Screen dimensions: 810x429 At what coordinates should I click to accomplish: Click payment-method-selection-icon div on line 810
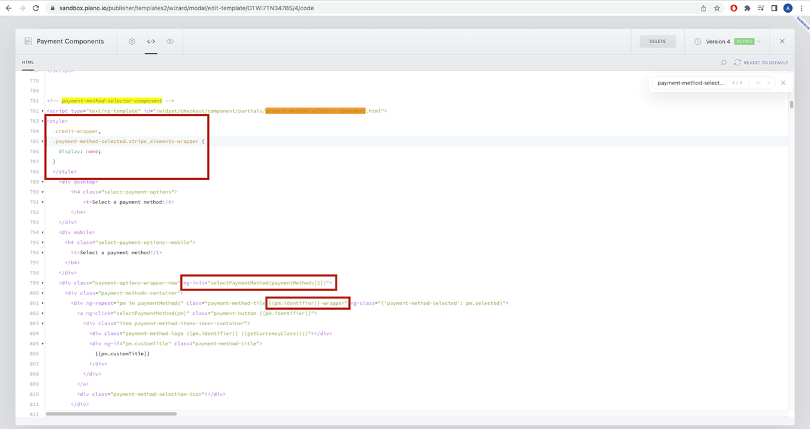click(x=151, y=394)
